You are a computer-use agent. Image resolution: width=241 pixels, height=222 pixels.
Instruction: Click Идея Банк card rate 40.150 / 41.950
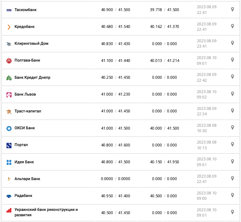164,162
